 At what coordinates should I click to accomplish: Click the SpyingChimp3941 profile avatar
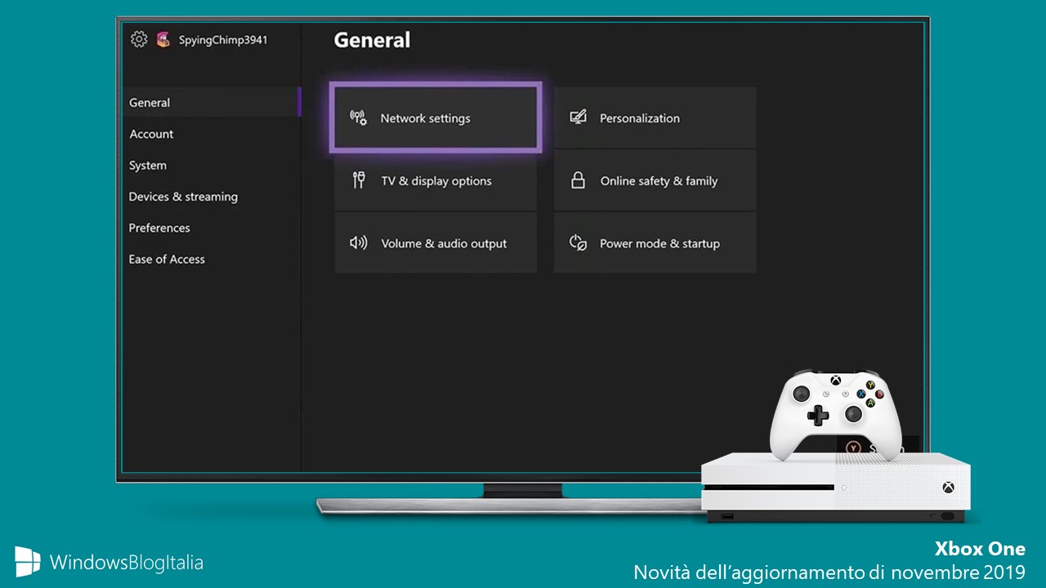pyautogui.click(x=163, y=39)
